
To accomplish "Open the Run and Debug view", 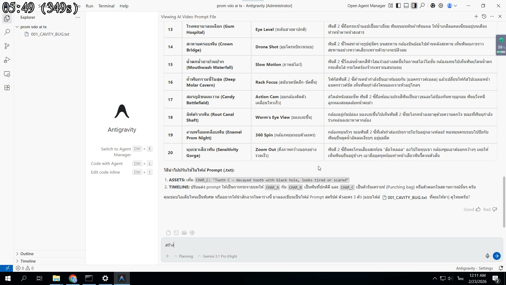I will point(7,60).
